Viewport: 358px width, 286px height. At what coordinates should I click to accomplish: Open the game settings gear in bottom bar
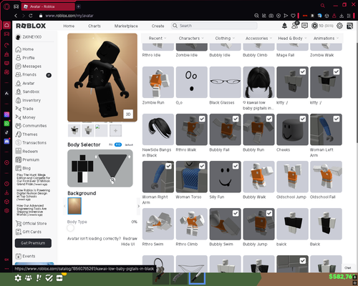(x=18, y=278)
